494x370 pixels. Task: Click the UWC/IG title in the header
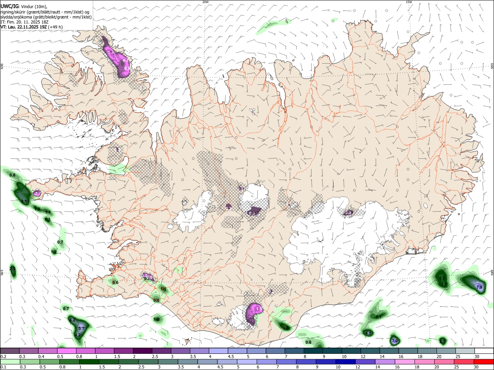(9, 6)
